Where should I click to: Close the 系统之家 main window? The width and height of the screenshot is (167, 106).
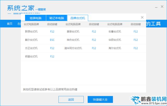point(162,6)
